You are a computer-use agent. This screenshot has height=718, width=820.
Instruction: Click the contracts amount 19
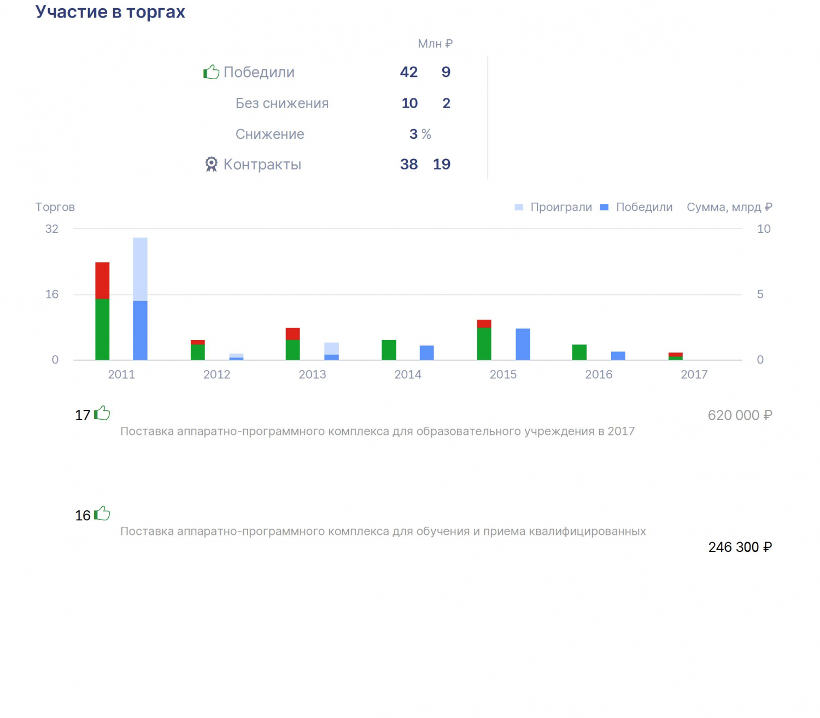(x=442, y=164)
